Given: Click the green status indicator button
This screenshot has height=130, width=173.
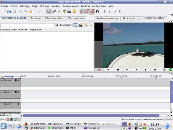Looking at the screenshot, I should [171, 70].
